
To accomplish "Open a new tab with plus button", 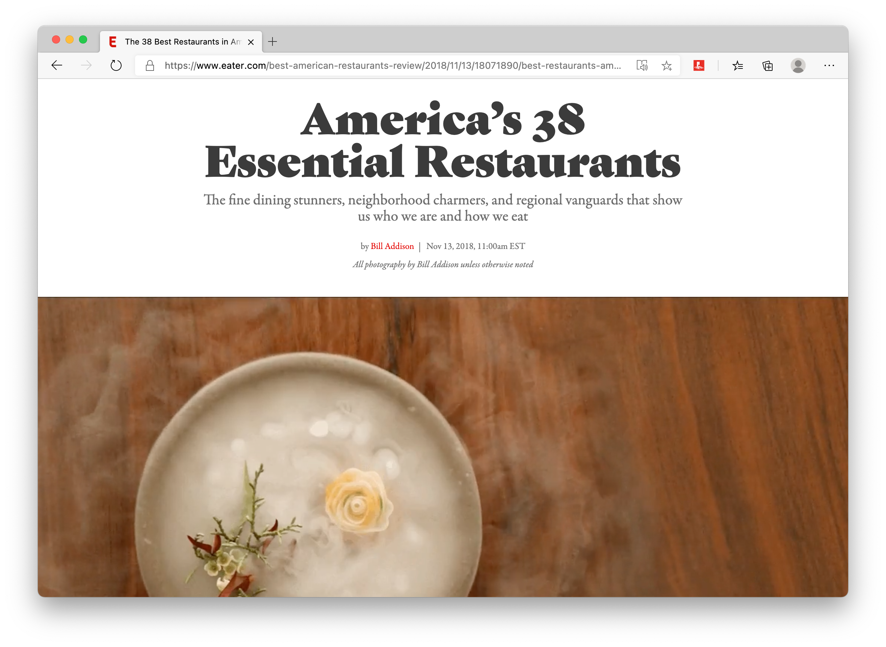I will [272, 41].
